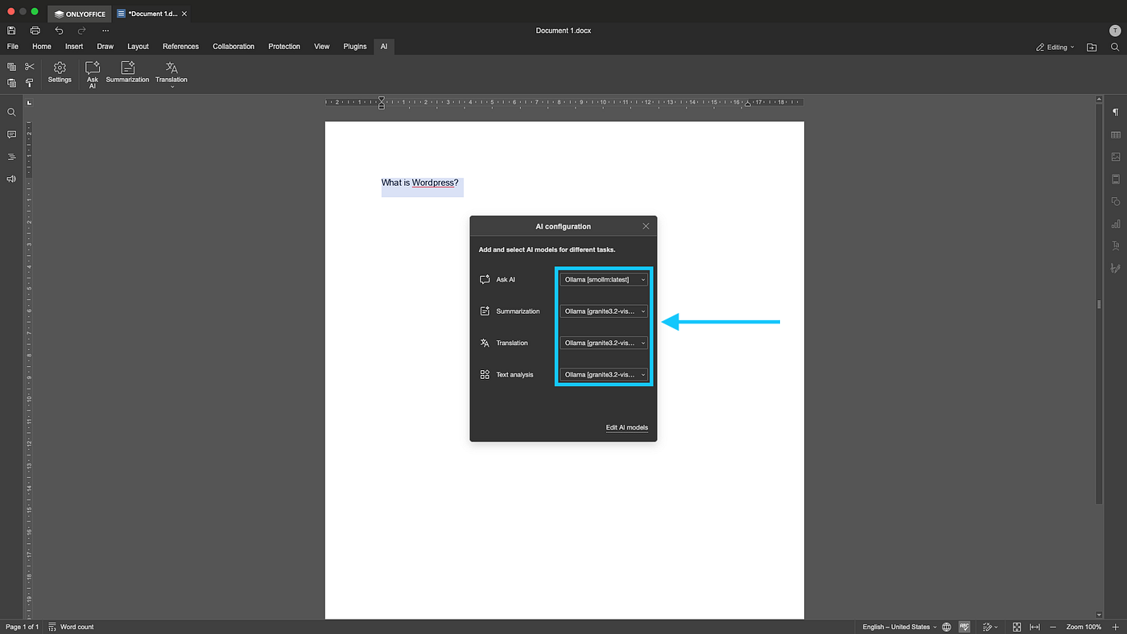Cut selection with the scissors icon
The image size is (1127, 634).
pyautogui.click(x=30, y=67)
